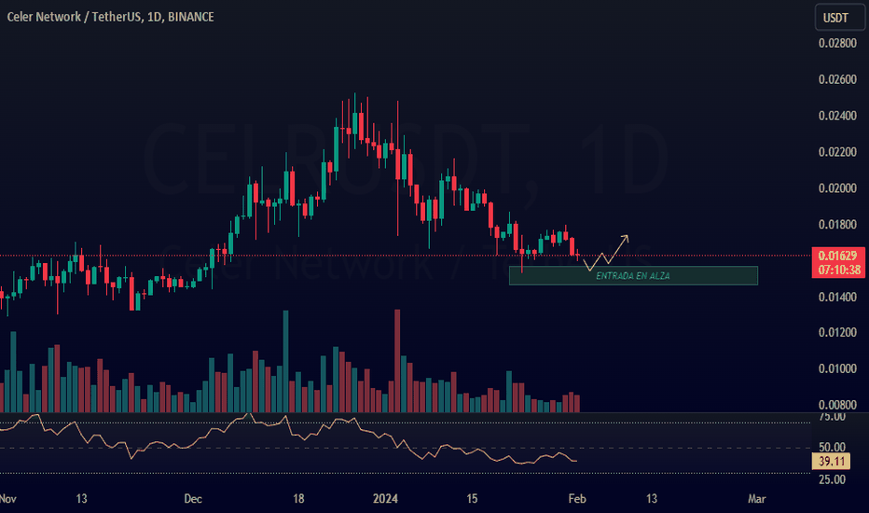Click the Celer Network / TetherUS chart title
The height and width of the screenshot is (513, 869).
point(110,17)
